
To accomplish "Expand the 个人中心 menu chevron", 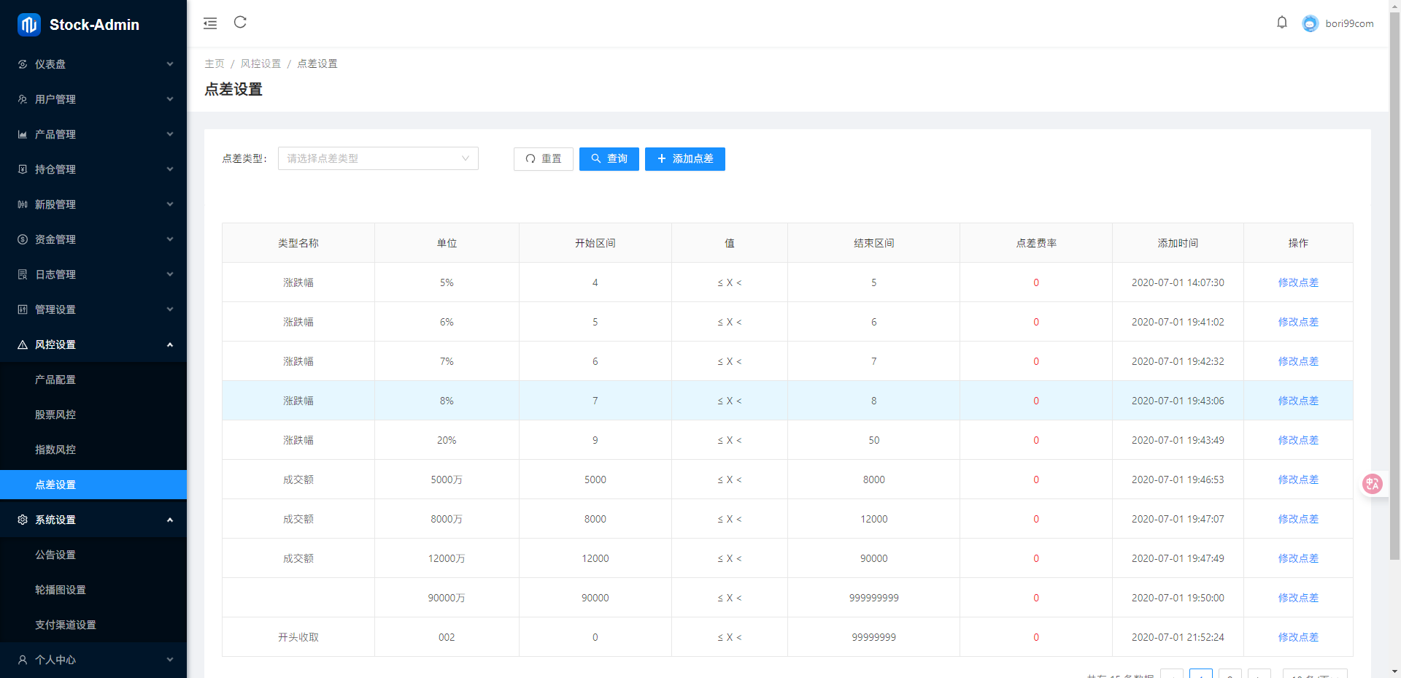I will click(x=170, y=660).
